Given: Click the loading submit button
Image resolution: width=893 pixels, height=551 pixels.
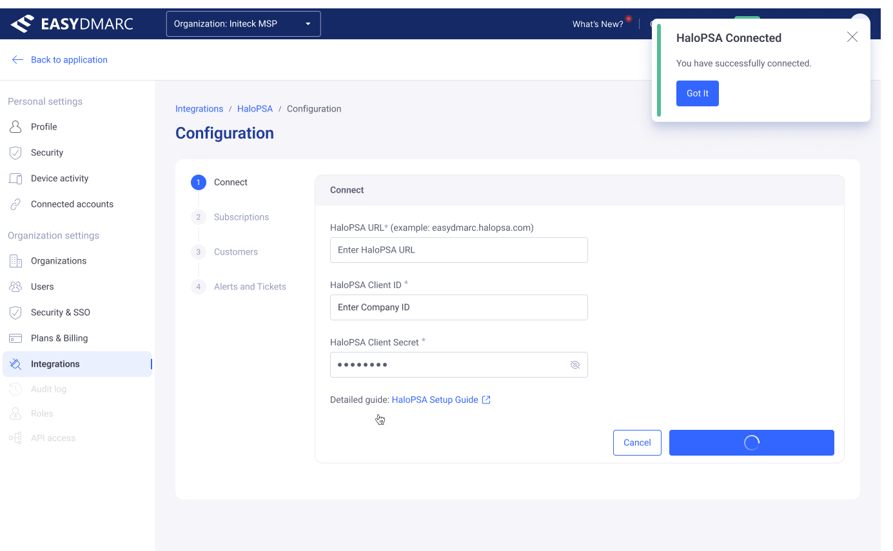Looking at the screenshot, I should point(751,443).
